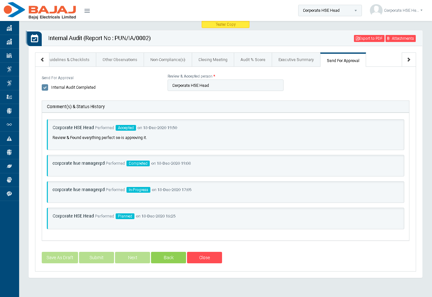Image resolution: width=432 pixels, height=297 pixels.
Task: Click the presentation board sidebar icon
Action: pos(9,97)
